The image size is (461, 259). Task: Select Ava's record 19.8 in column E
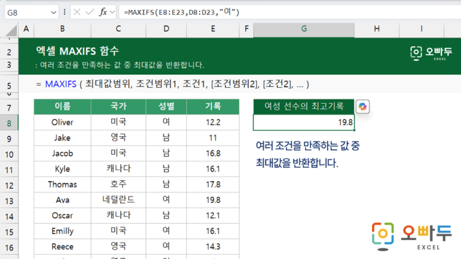pyautogui.click(x=213, y=200)
